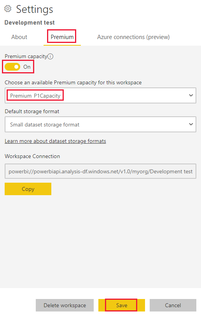This screenshot has width=201, height=315.
Task: Click the Delete workspace button
Action: 65,305
